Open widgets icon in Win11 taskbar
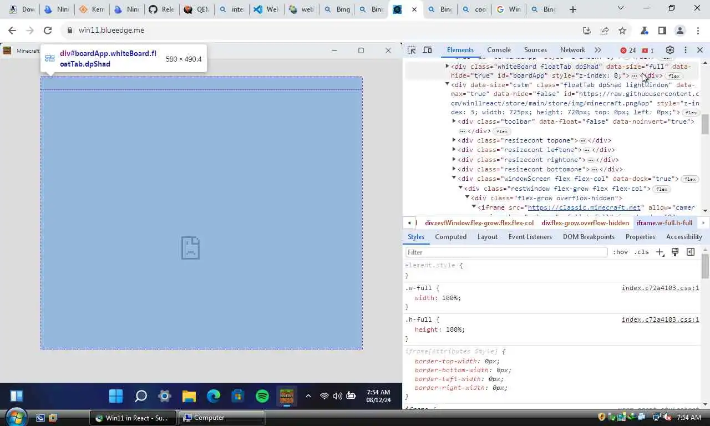 coord(17,395)
